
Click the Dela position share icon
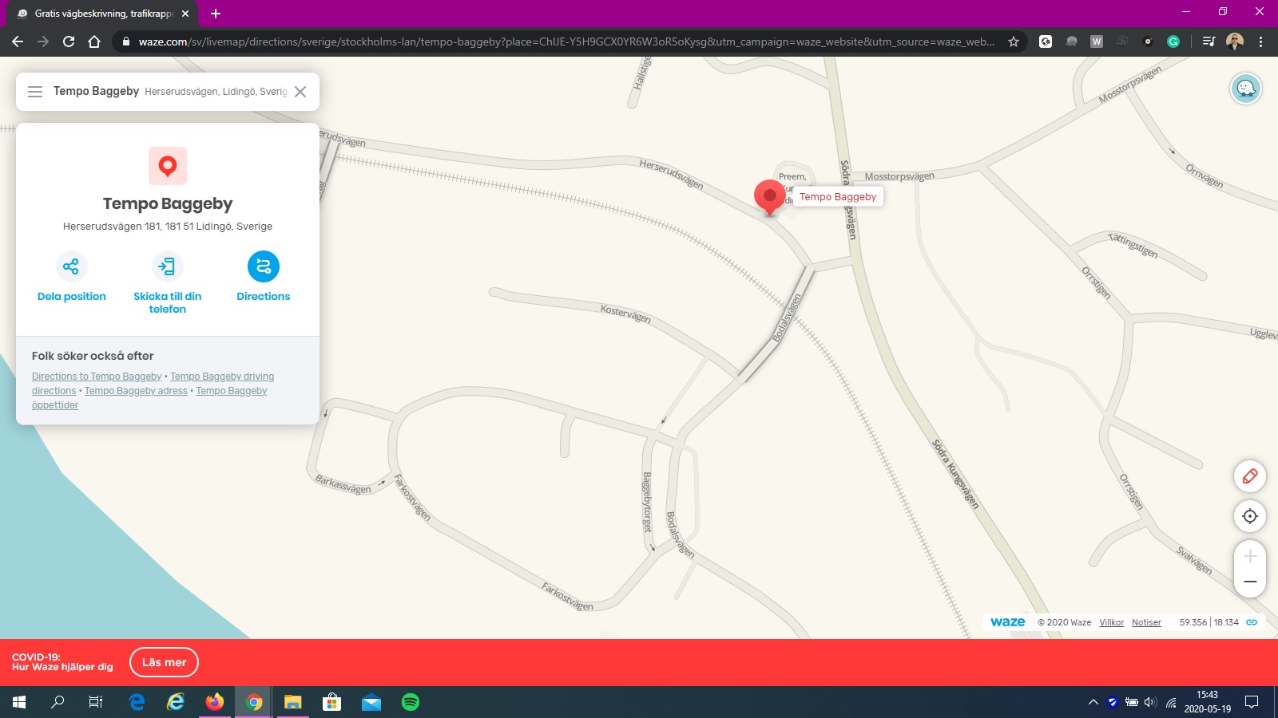[x=71, y=266]
